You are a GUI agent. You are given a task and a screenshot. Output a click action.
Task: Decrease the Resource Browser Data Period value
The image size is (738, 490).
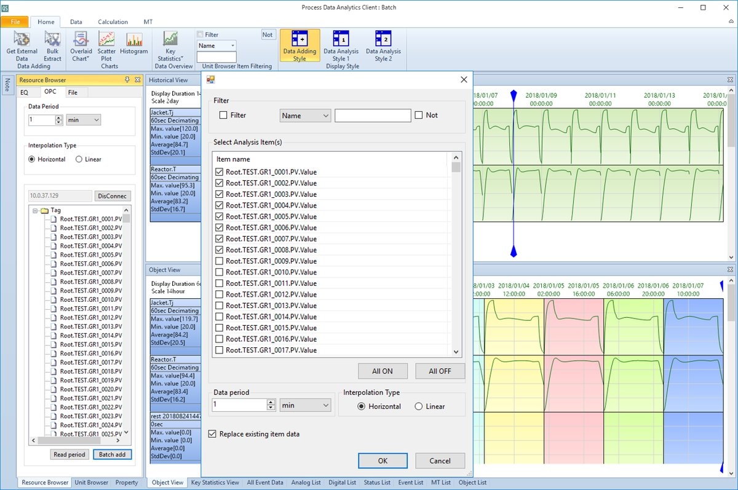click(x=58, y=123)
